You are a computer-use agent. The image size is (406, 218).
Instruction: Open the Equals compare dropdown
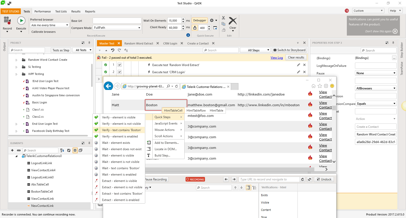pos(376,104)
